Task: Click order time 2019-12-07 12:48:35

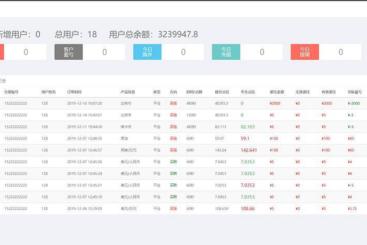Action: pos(84,138)
